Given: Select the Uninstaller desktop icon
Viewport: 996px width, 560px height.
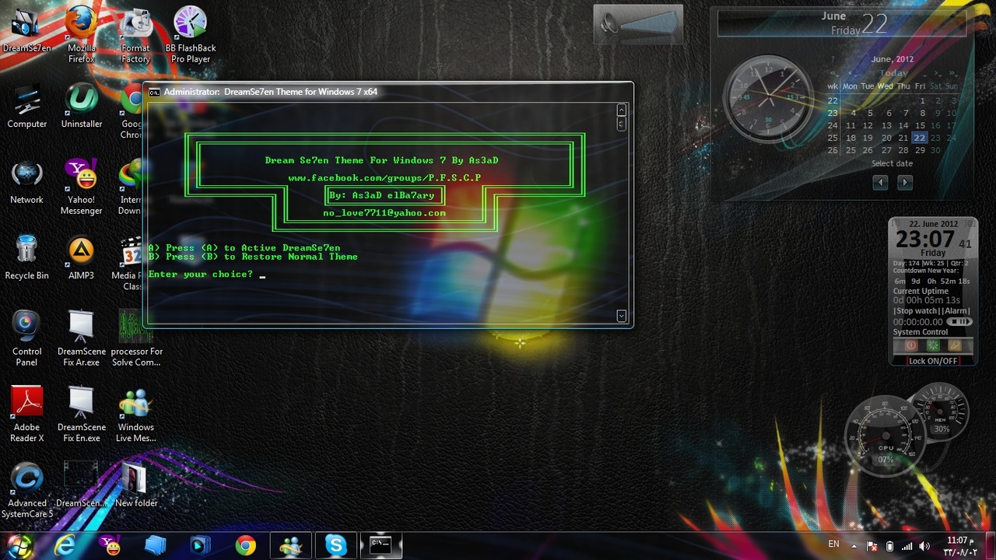Looking at the screenshot, I should tap(81, 107).
